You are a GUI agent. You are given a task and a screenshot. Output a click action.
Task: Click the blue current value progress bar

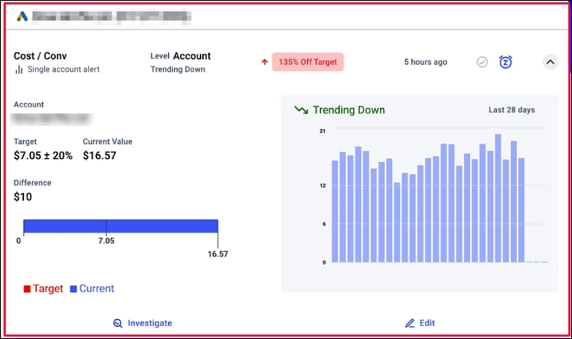tap(121, 226)
